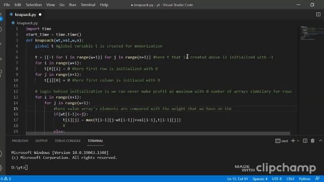This screenshot has height=182, width=324.
Task: Click the Python file icon in the breadcrumb
Action: (x=13, y=23)
